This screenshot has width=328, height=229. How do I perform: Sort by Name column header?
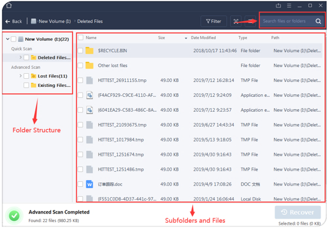tap(91, 38)
